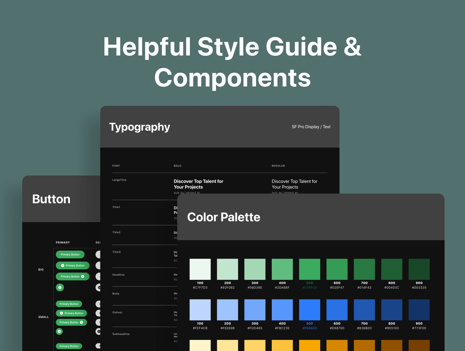Click the Callout row label
The height and width of the screenshot is (351, 465).
[x=117, y=312]
